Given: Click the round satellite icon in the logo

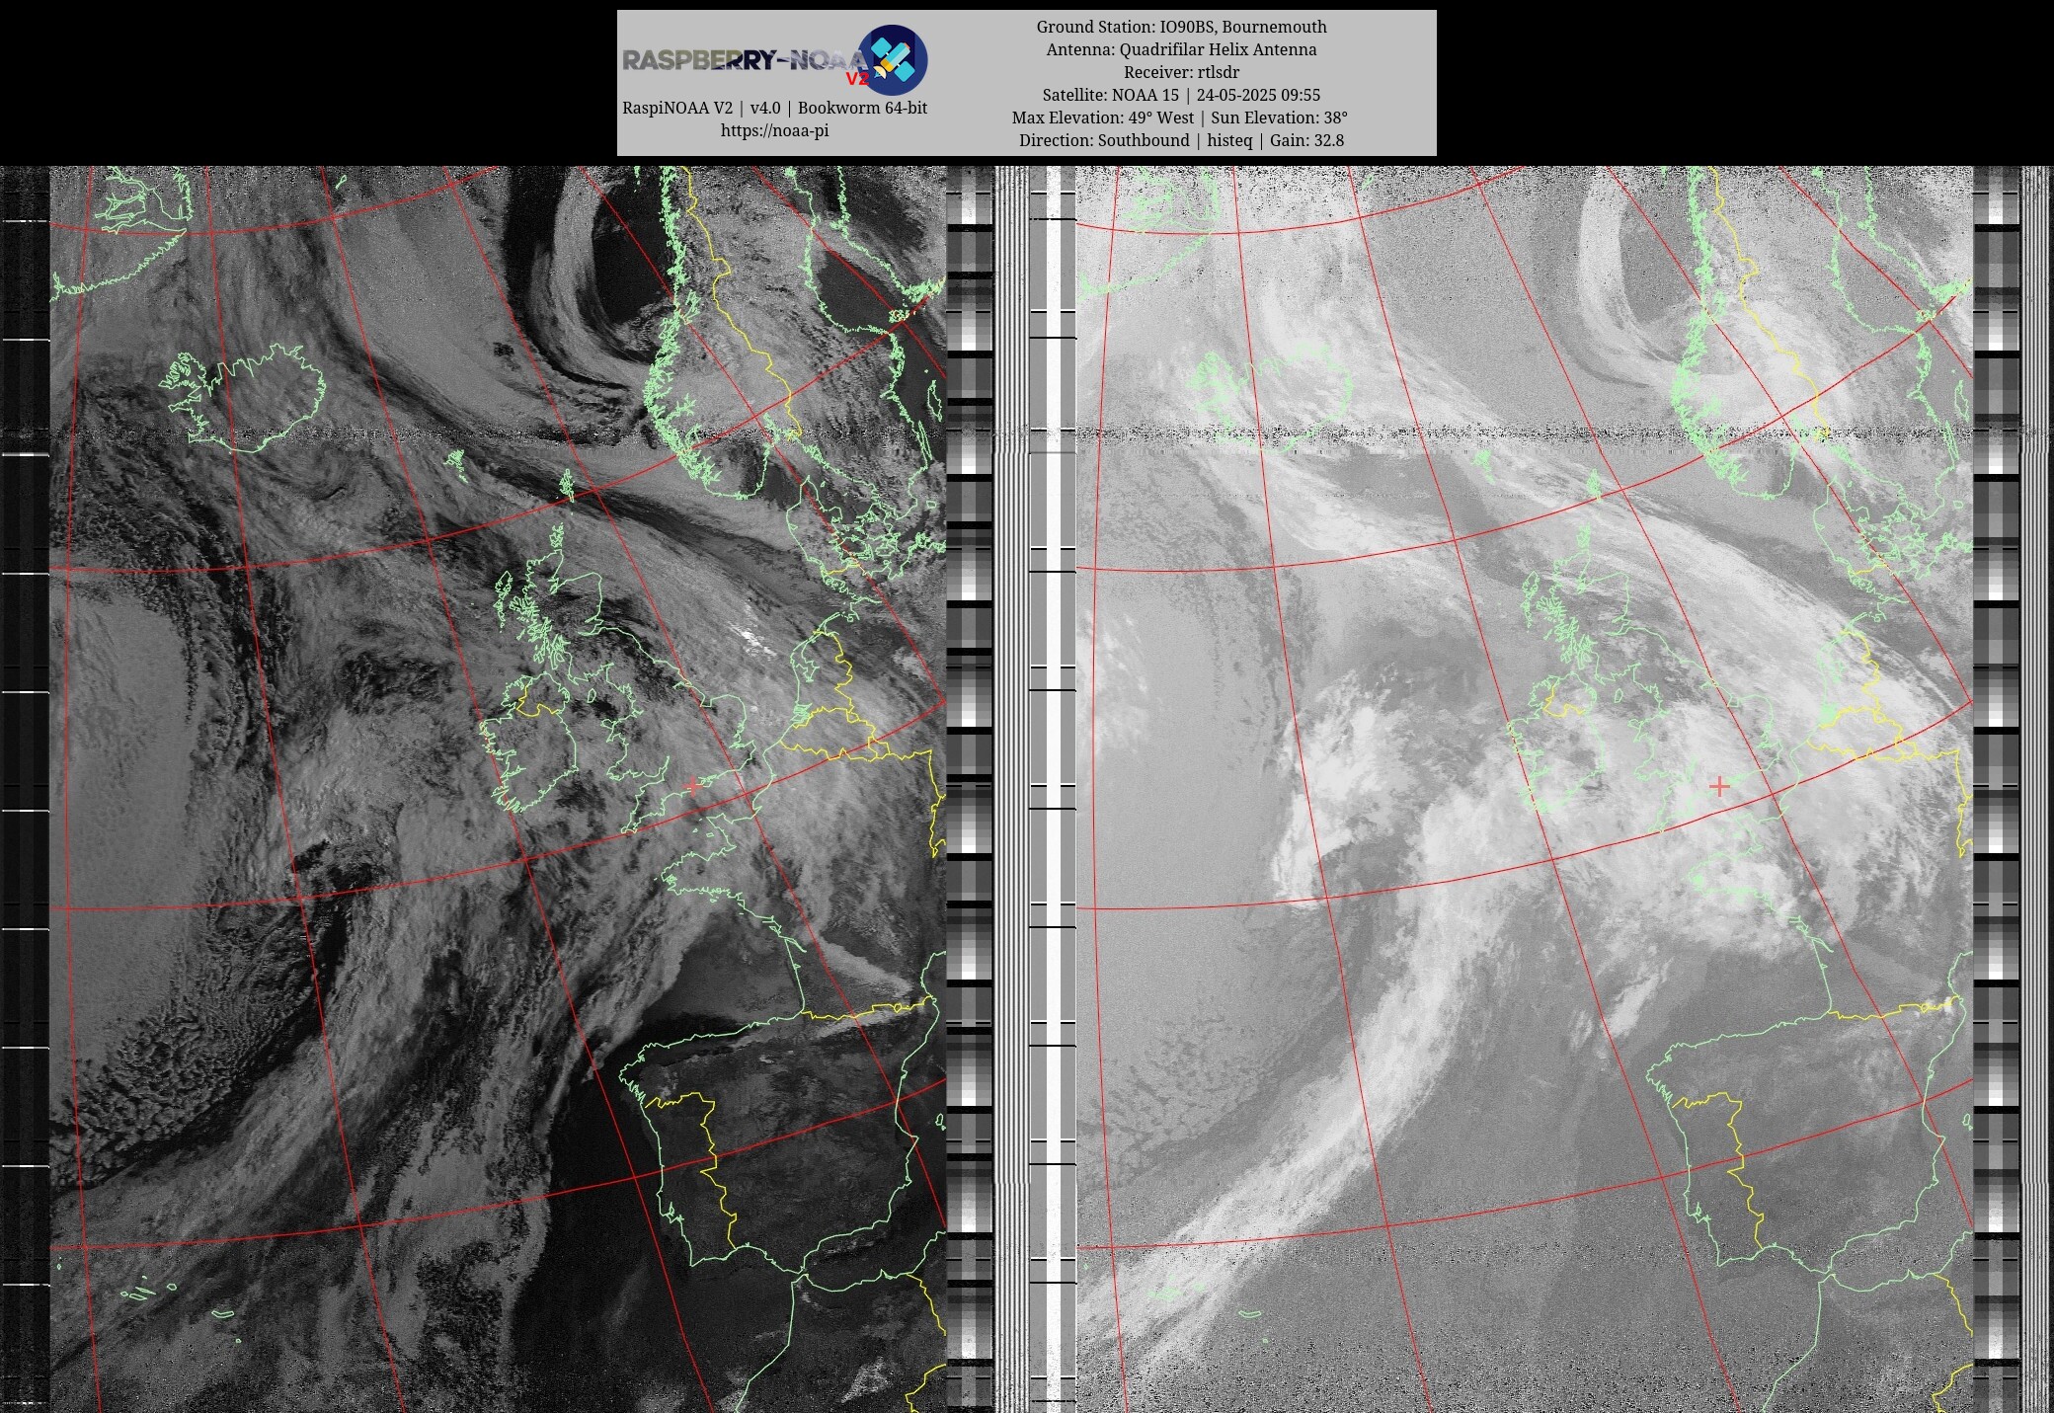Looking at the screenshot, I should [892, 60].
